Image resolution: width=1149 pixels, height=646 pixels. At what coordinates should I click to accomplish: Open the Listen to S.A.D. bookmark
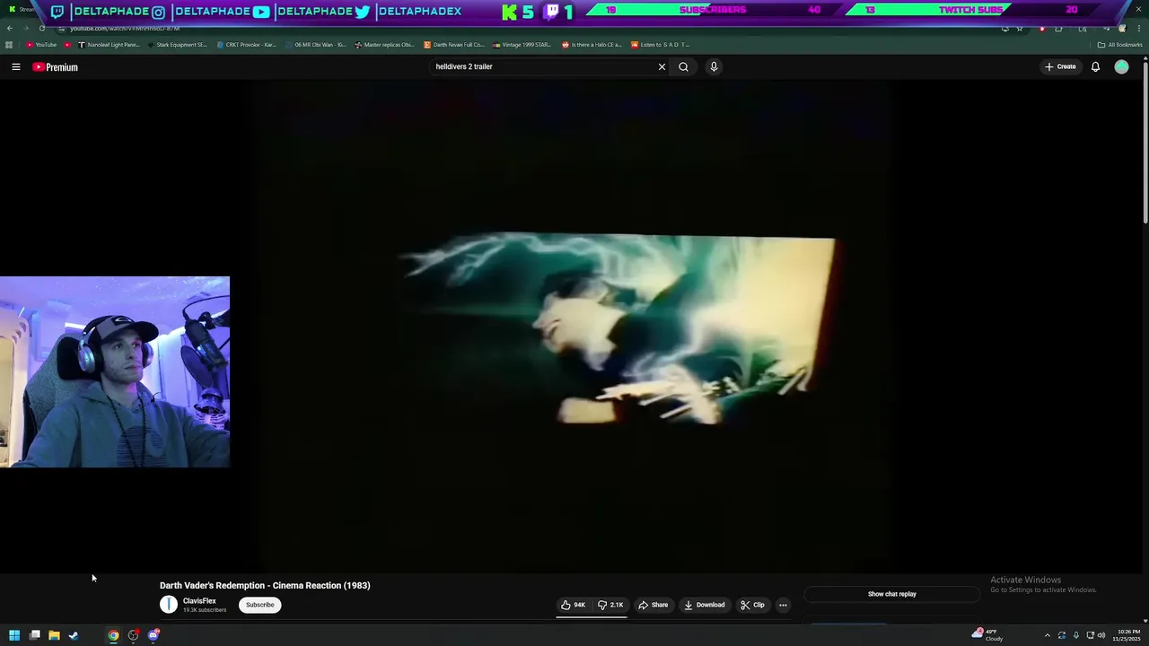(660, 45)
